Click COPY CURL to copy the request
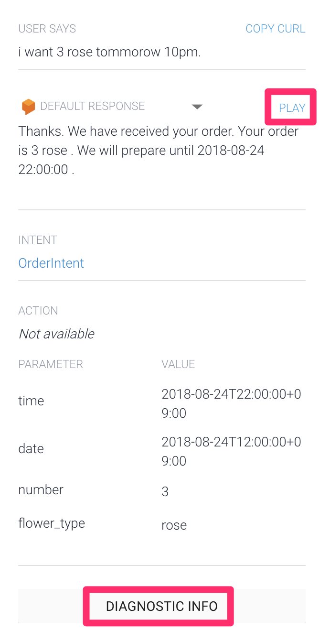 click(x=276, y=29)
